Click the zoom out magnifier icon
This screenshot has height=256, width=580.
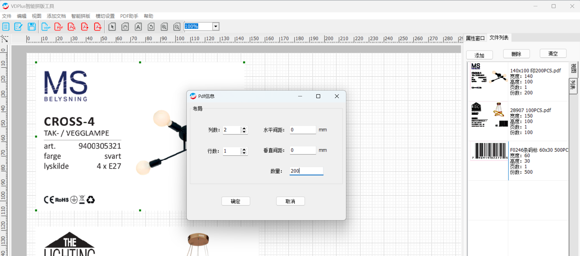(x=177, y=27)
